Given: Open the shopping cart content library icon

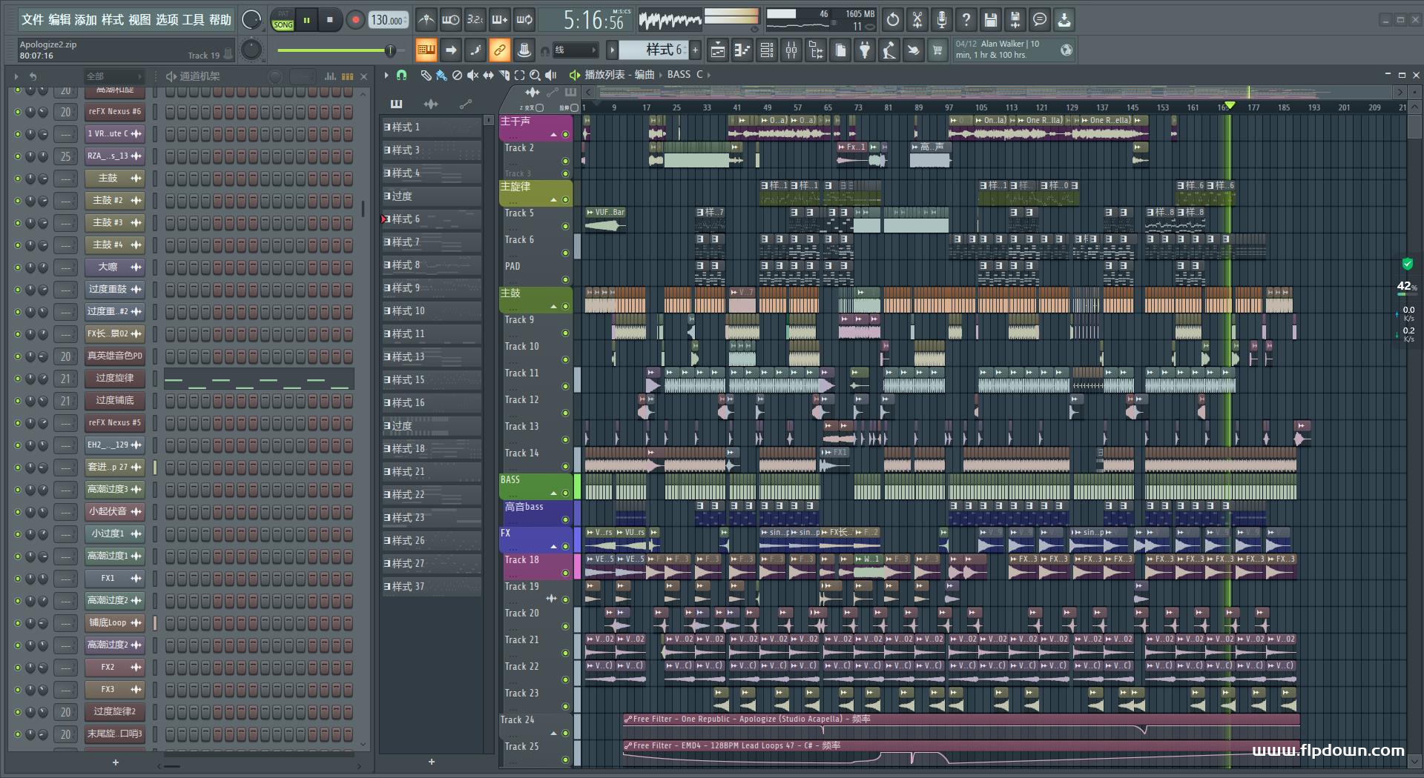Looking at the screenshot, I should tap(937, 50).
